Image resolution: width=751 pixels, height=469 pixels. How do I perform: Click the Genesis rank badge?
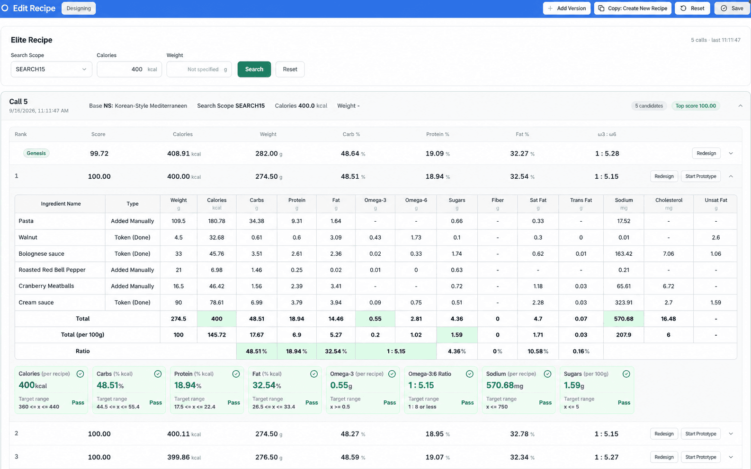pyautogui.click(x=36, y=153)
